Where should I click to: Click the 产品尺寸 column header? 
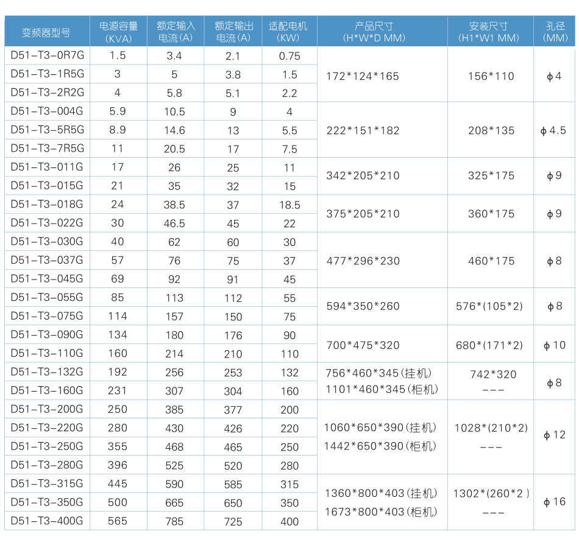[382, 32]
